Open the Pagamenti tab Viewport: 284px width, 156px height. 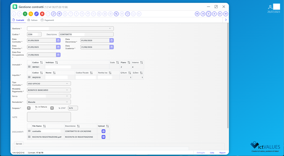click(x=47, y=20)
